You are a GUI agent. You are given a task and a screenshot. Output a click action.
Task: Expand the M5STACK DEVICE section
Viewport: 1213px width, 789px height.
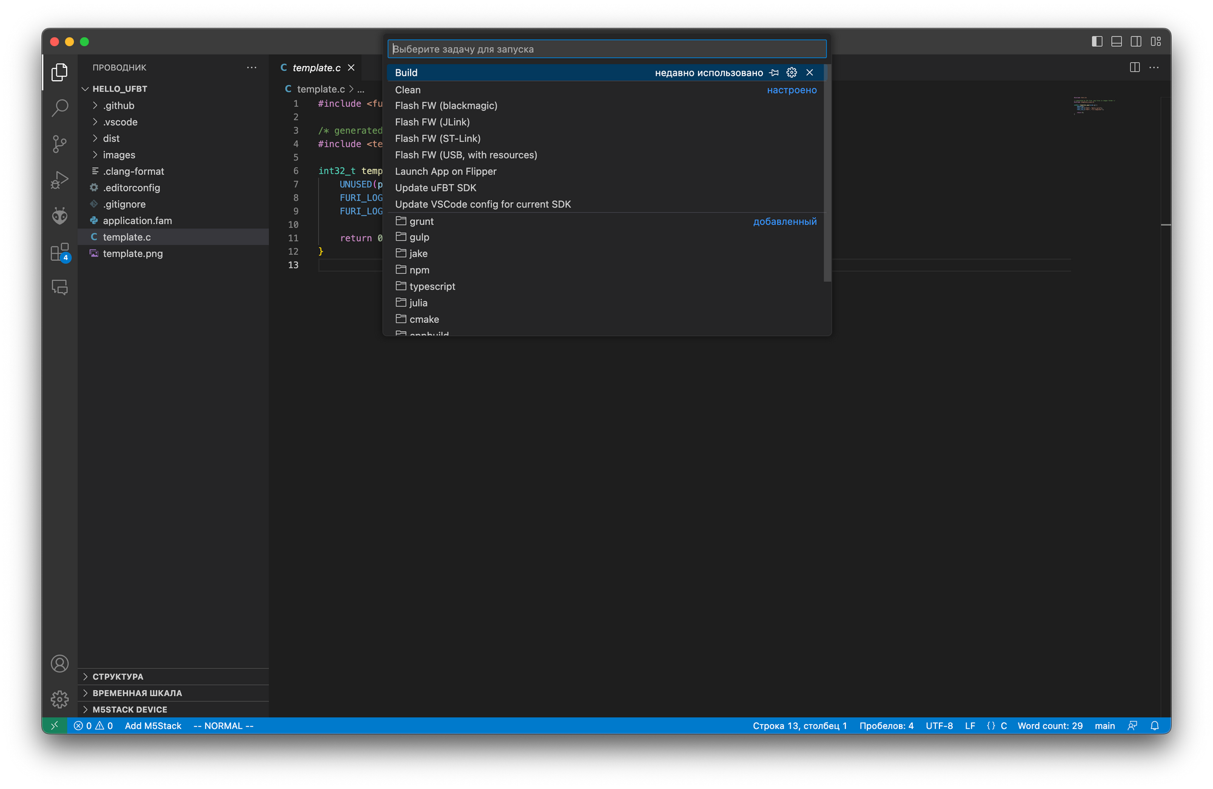[173, 709]
